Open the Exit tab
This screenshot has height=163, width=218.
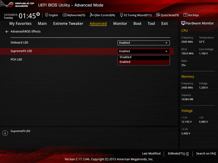pyautogui.click(x=164, y=24)
